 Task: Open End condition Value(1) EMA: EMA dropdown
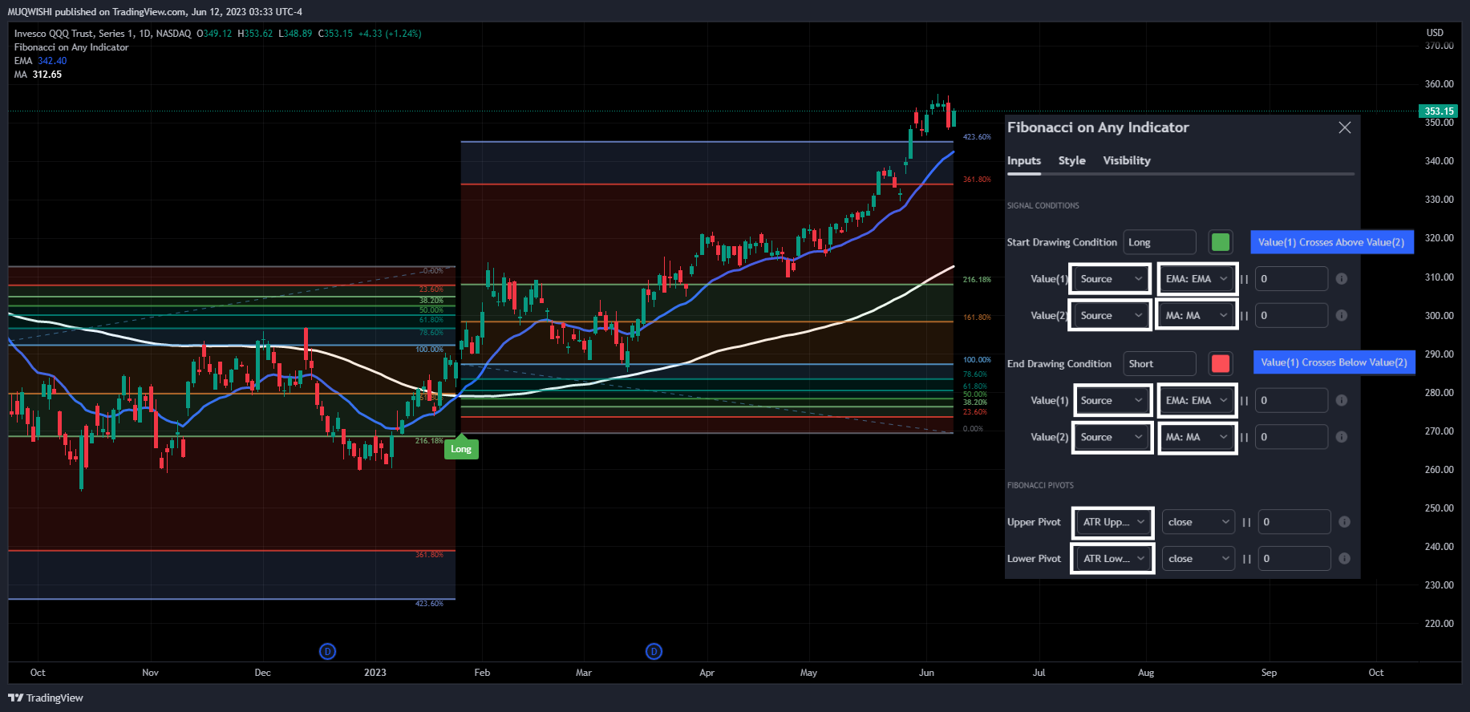pos(1197,401)
